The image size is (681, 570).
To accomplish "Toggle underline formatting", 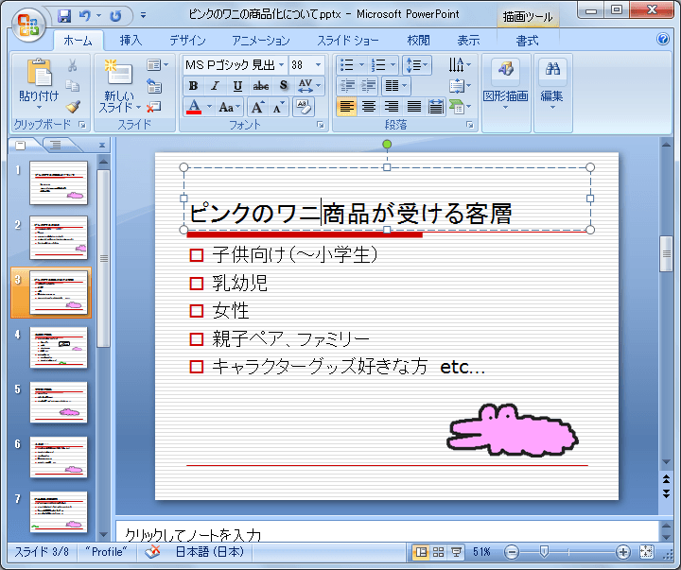I will 237,86.
